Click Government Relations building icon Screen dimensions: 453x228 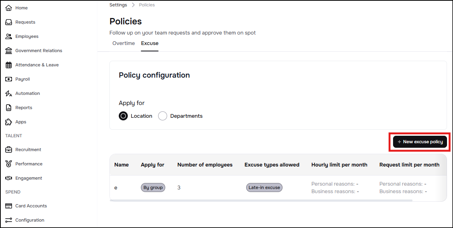[x=9, y=51]
